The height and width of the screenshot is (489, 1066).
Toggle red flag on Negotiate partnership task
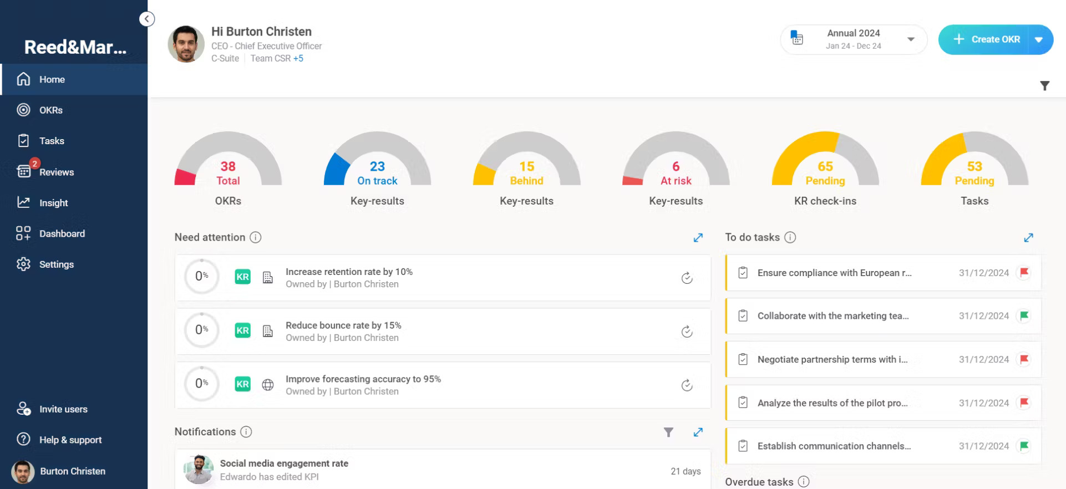coord(1024,359)
